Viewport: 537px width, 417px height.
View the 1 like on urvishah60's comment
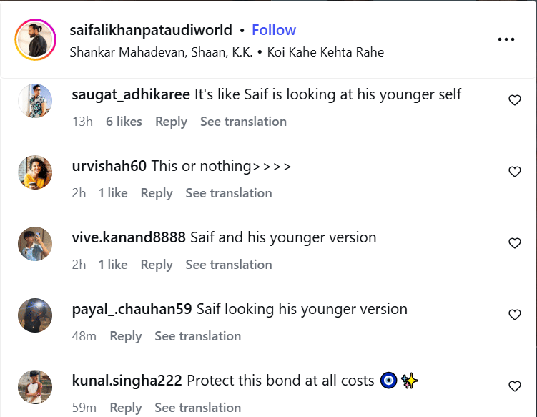(113, 193)
